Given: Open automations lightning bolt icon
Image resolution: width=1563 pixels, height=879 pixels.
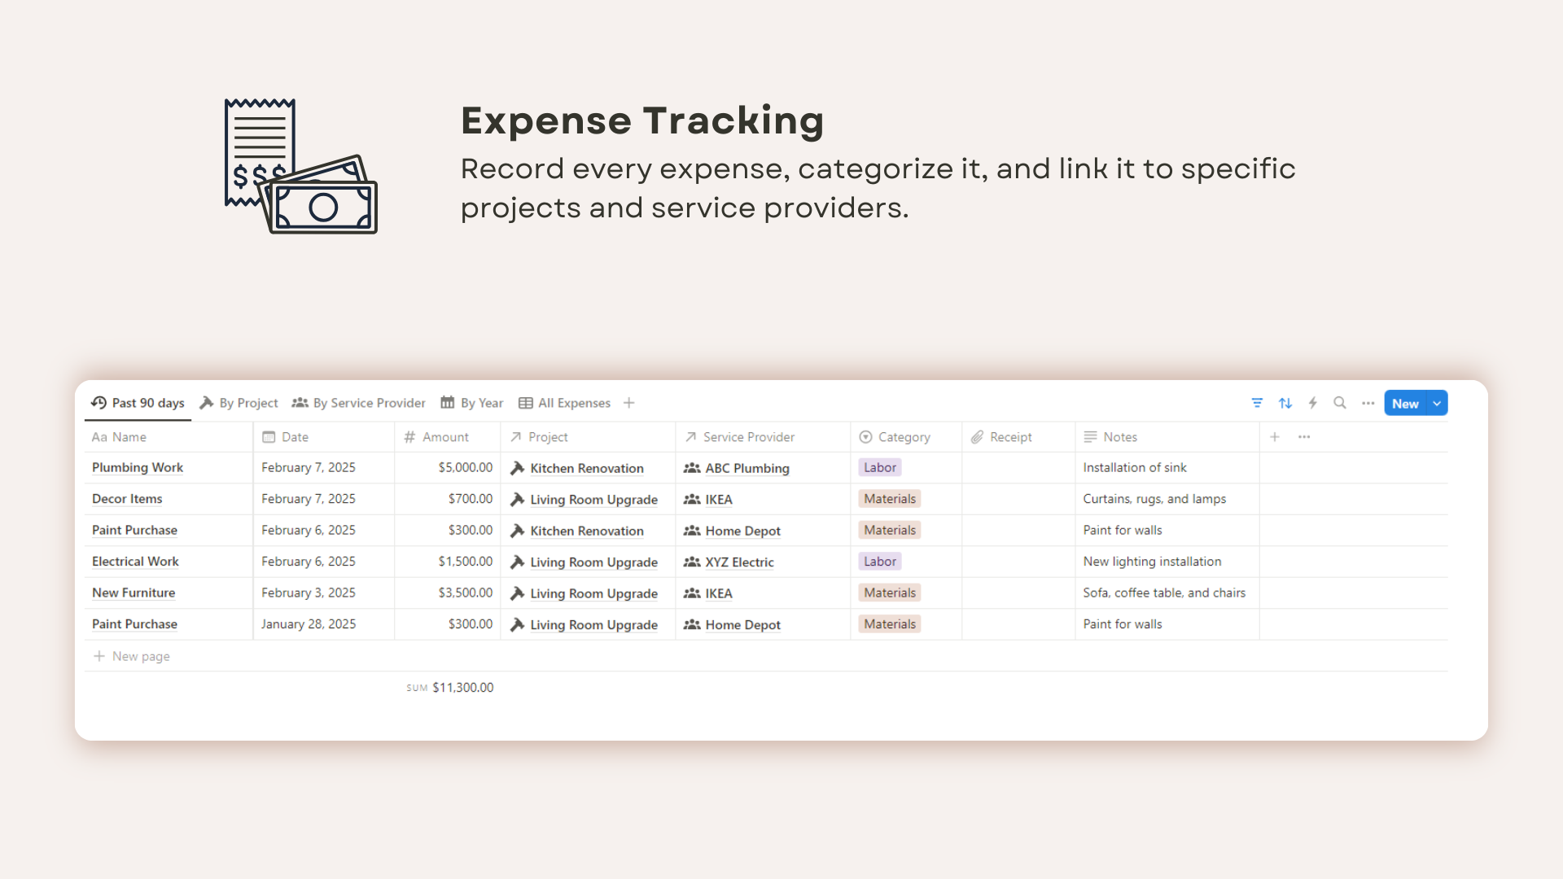Looking at the screenshot, I should 1313,403.
